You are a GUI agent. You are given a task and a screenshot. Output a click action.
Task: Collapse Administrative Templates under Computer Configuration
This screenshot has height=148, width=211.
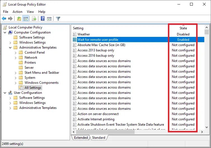[x=10, y=47]
